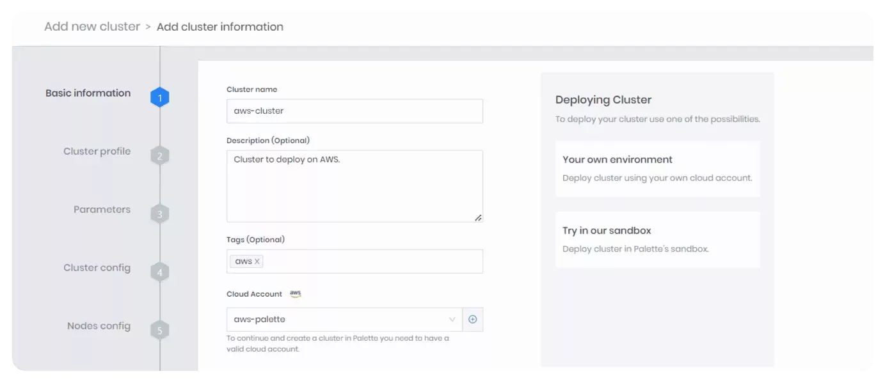Viewport: 885px width, 383px height.
Task: Click the valid cloud account hint text
Action: pyautogui.click(x=338, y=343)
